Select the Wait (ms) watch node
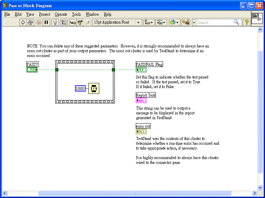Viewport: 265px width, 198px height. pos(94,88)
